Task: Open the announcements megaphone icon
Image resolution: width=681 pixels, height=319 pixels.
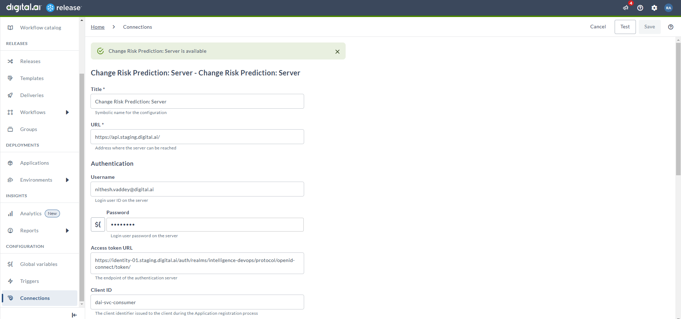Action: pos(626,8)
